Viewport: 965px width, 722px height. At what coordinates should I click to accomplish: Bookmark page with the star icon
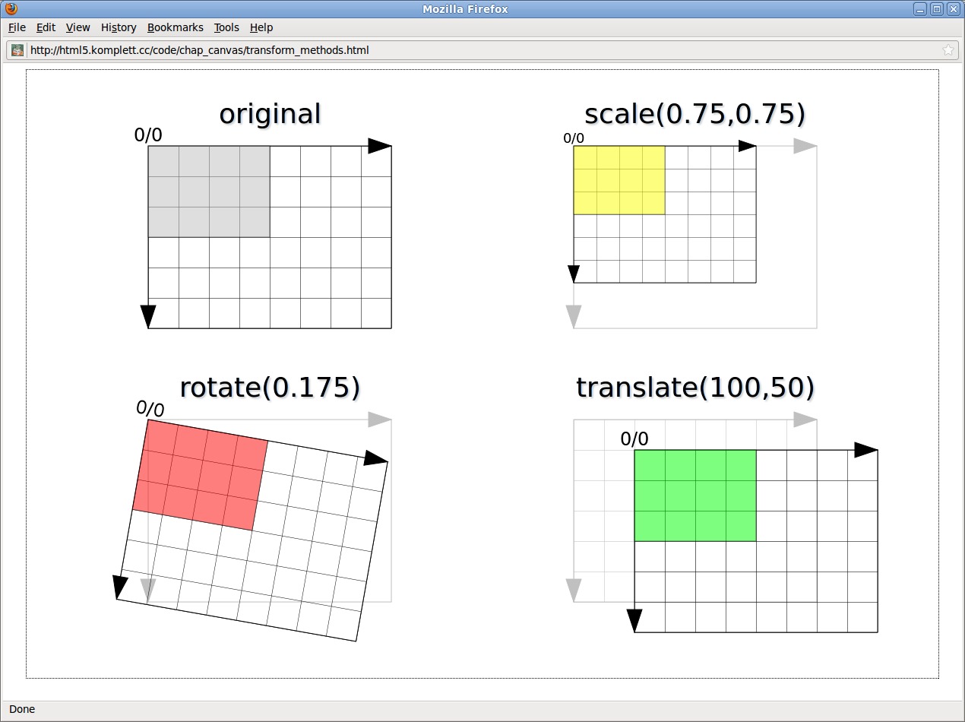(x=948, y=50)
